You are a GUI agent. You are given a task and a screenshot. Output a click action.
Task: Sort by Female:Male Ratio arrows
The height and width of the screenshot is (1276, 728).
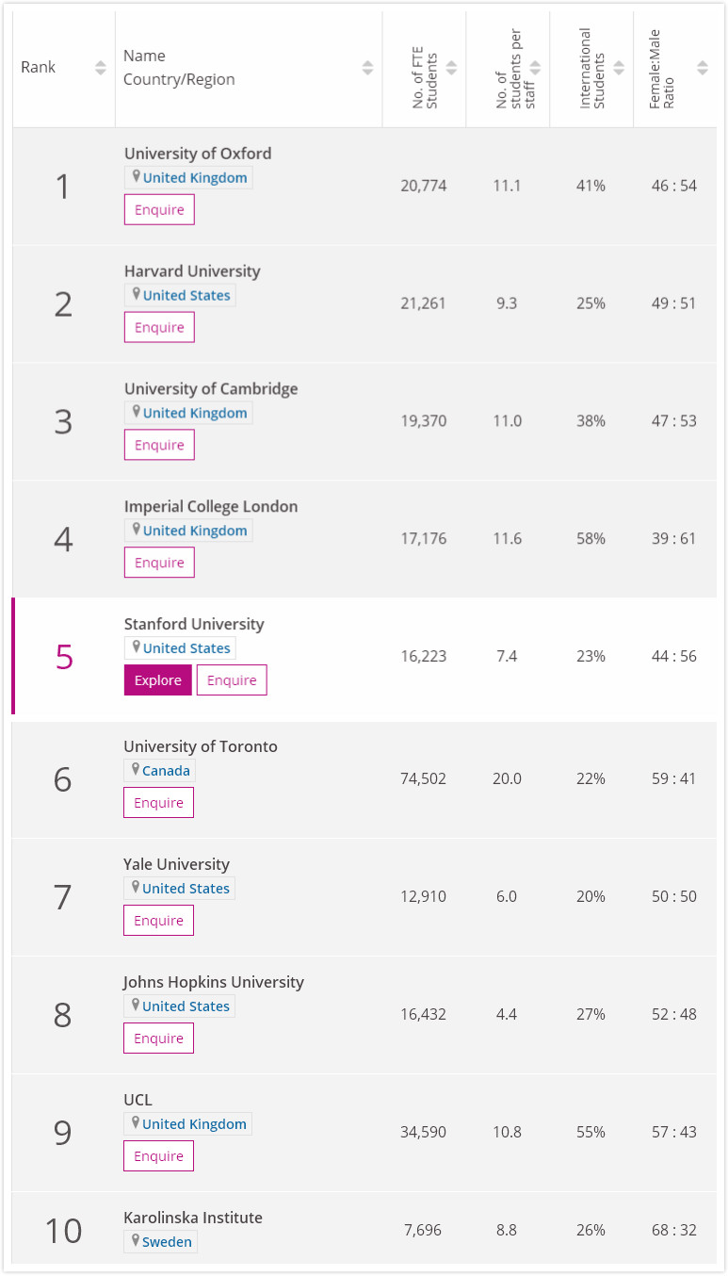coord(703,68)
